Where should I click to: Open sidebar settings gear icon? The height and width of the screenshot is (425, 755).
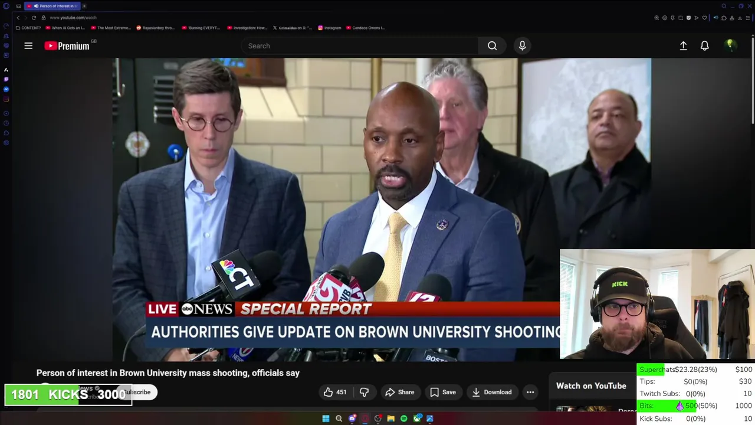6,143
